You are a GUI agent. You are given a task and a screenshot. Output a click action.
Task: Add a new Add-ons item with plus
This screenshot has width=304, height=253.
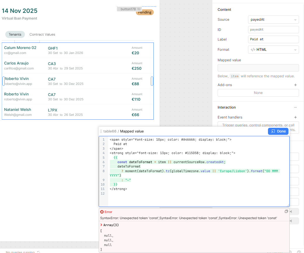tap(295, 85)
